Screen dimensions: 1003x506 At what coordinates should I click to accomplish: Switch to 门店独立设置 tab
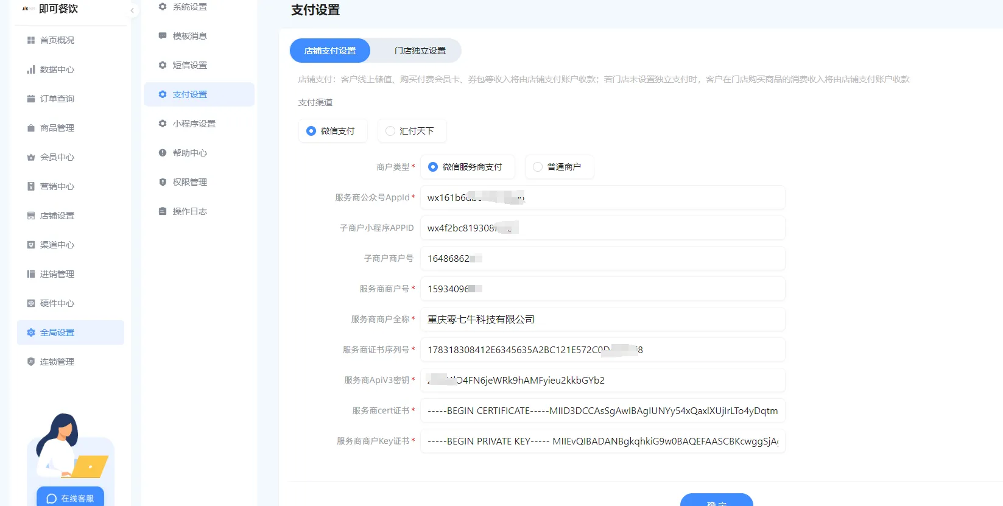(x=420, y=51)
